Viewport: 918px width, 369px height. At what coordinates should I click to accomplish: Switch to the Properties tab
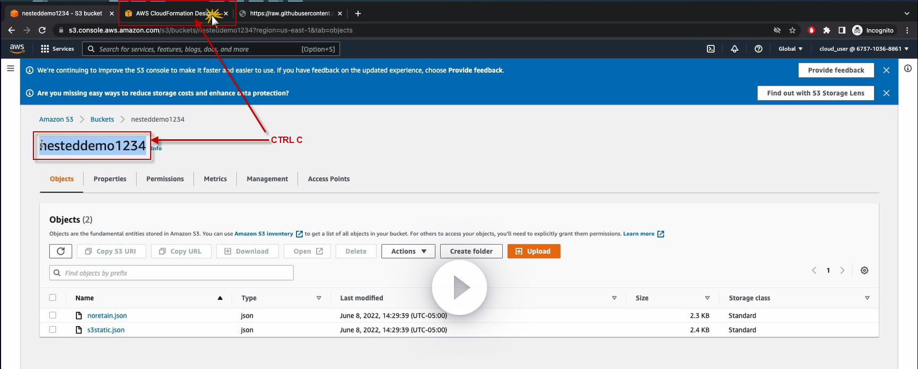click(110, 179)
